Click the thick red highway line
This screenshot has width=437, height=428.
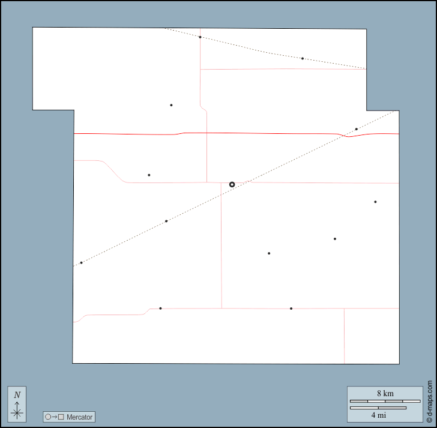pyautogui.click(x=270, y=133)
